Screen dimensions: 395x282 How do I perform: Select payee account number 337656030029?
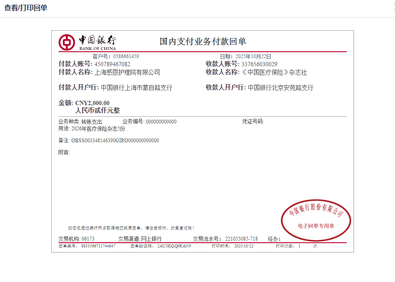(x=259, y=64)
